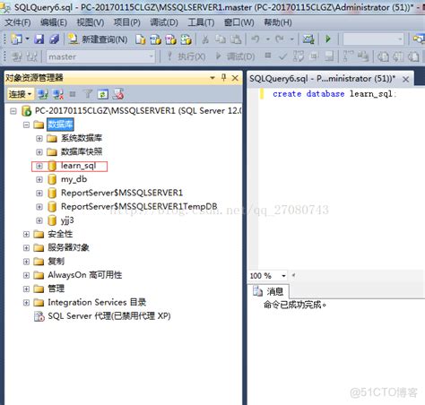Click the Database Engine Query file icon

(140, 39)
